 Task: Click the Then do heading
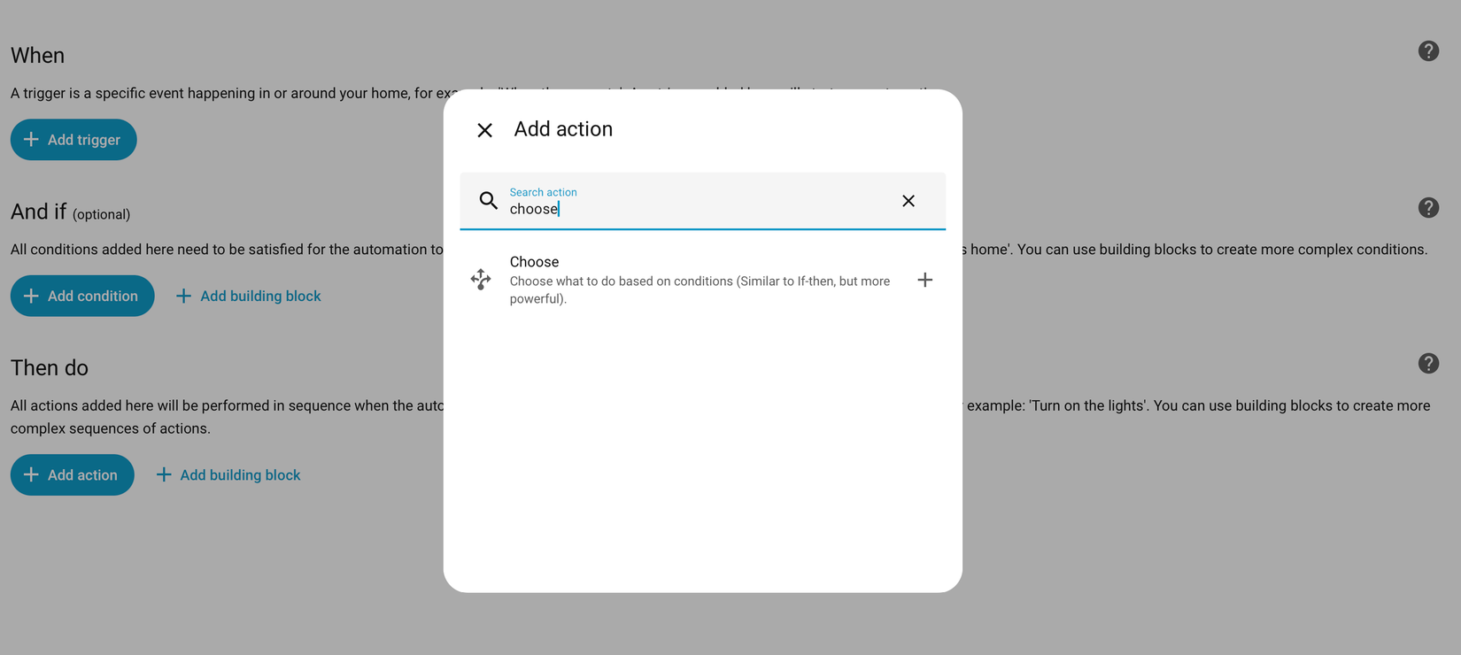click(50, 367)
